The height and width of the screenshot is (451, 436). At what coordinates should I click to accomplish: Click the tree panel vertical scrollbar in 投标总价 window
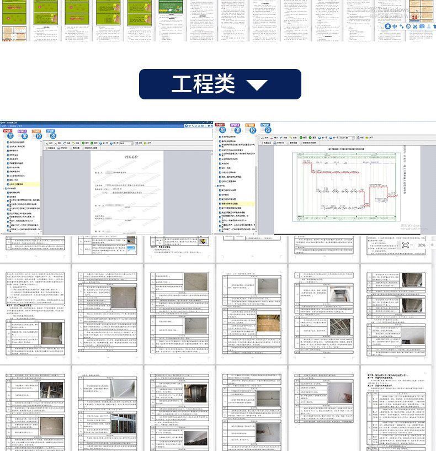[x=41, y=187]
